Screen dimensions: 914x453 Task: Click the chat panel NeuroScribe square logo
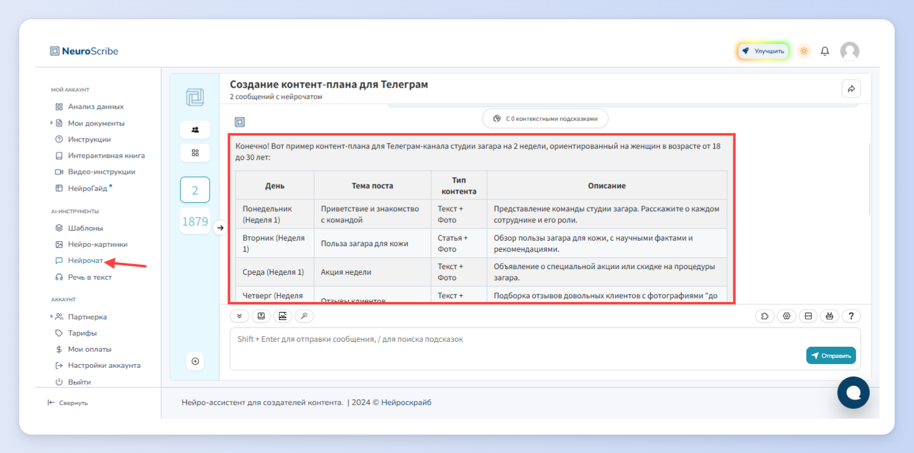tap(195, 98)
